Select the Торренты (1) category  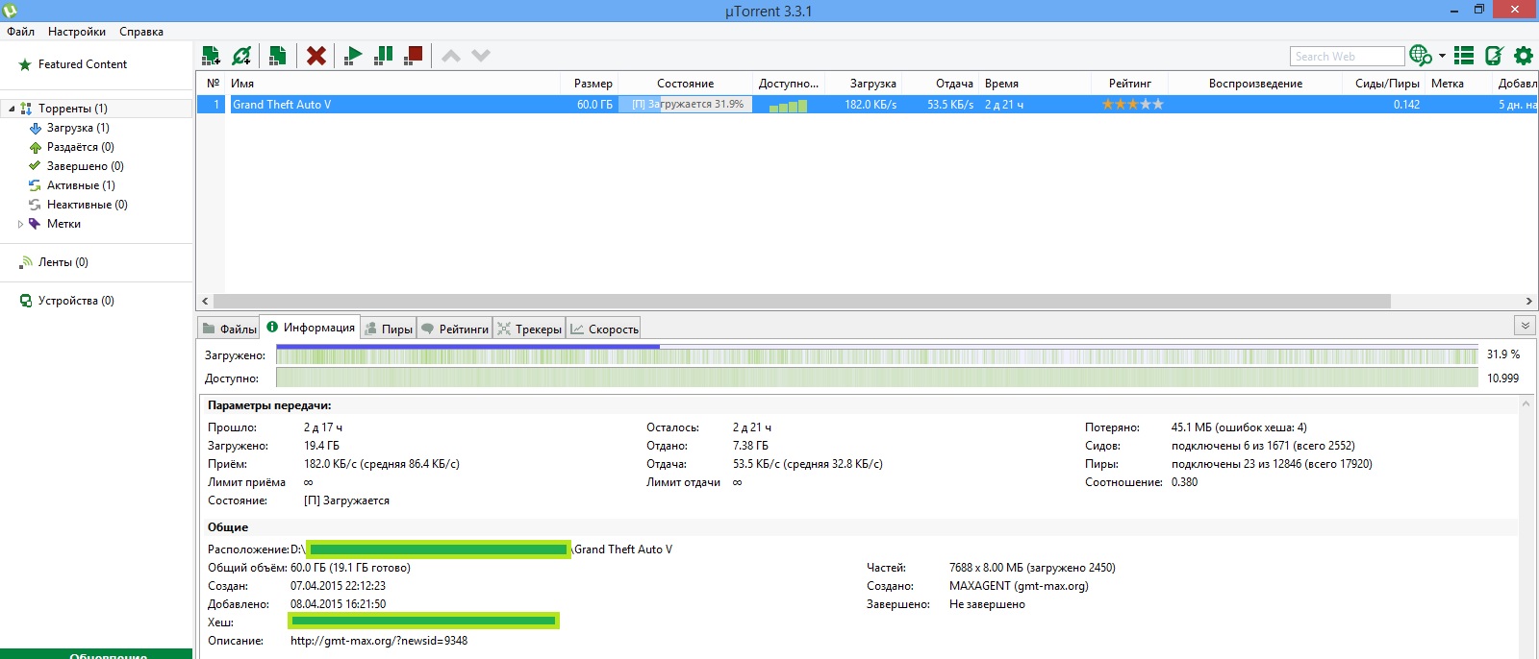(73, 109)
